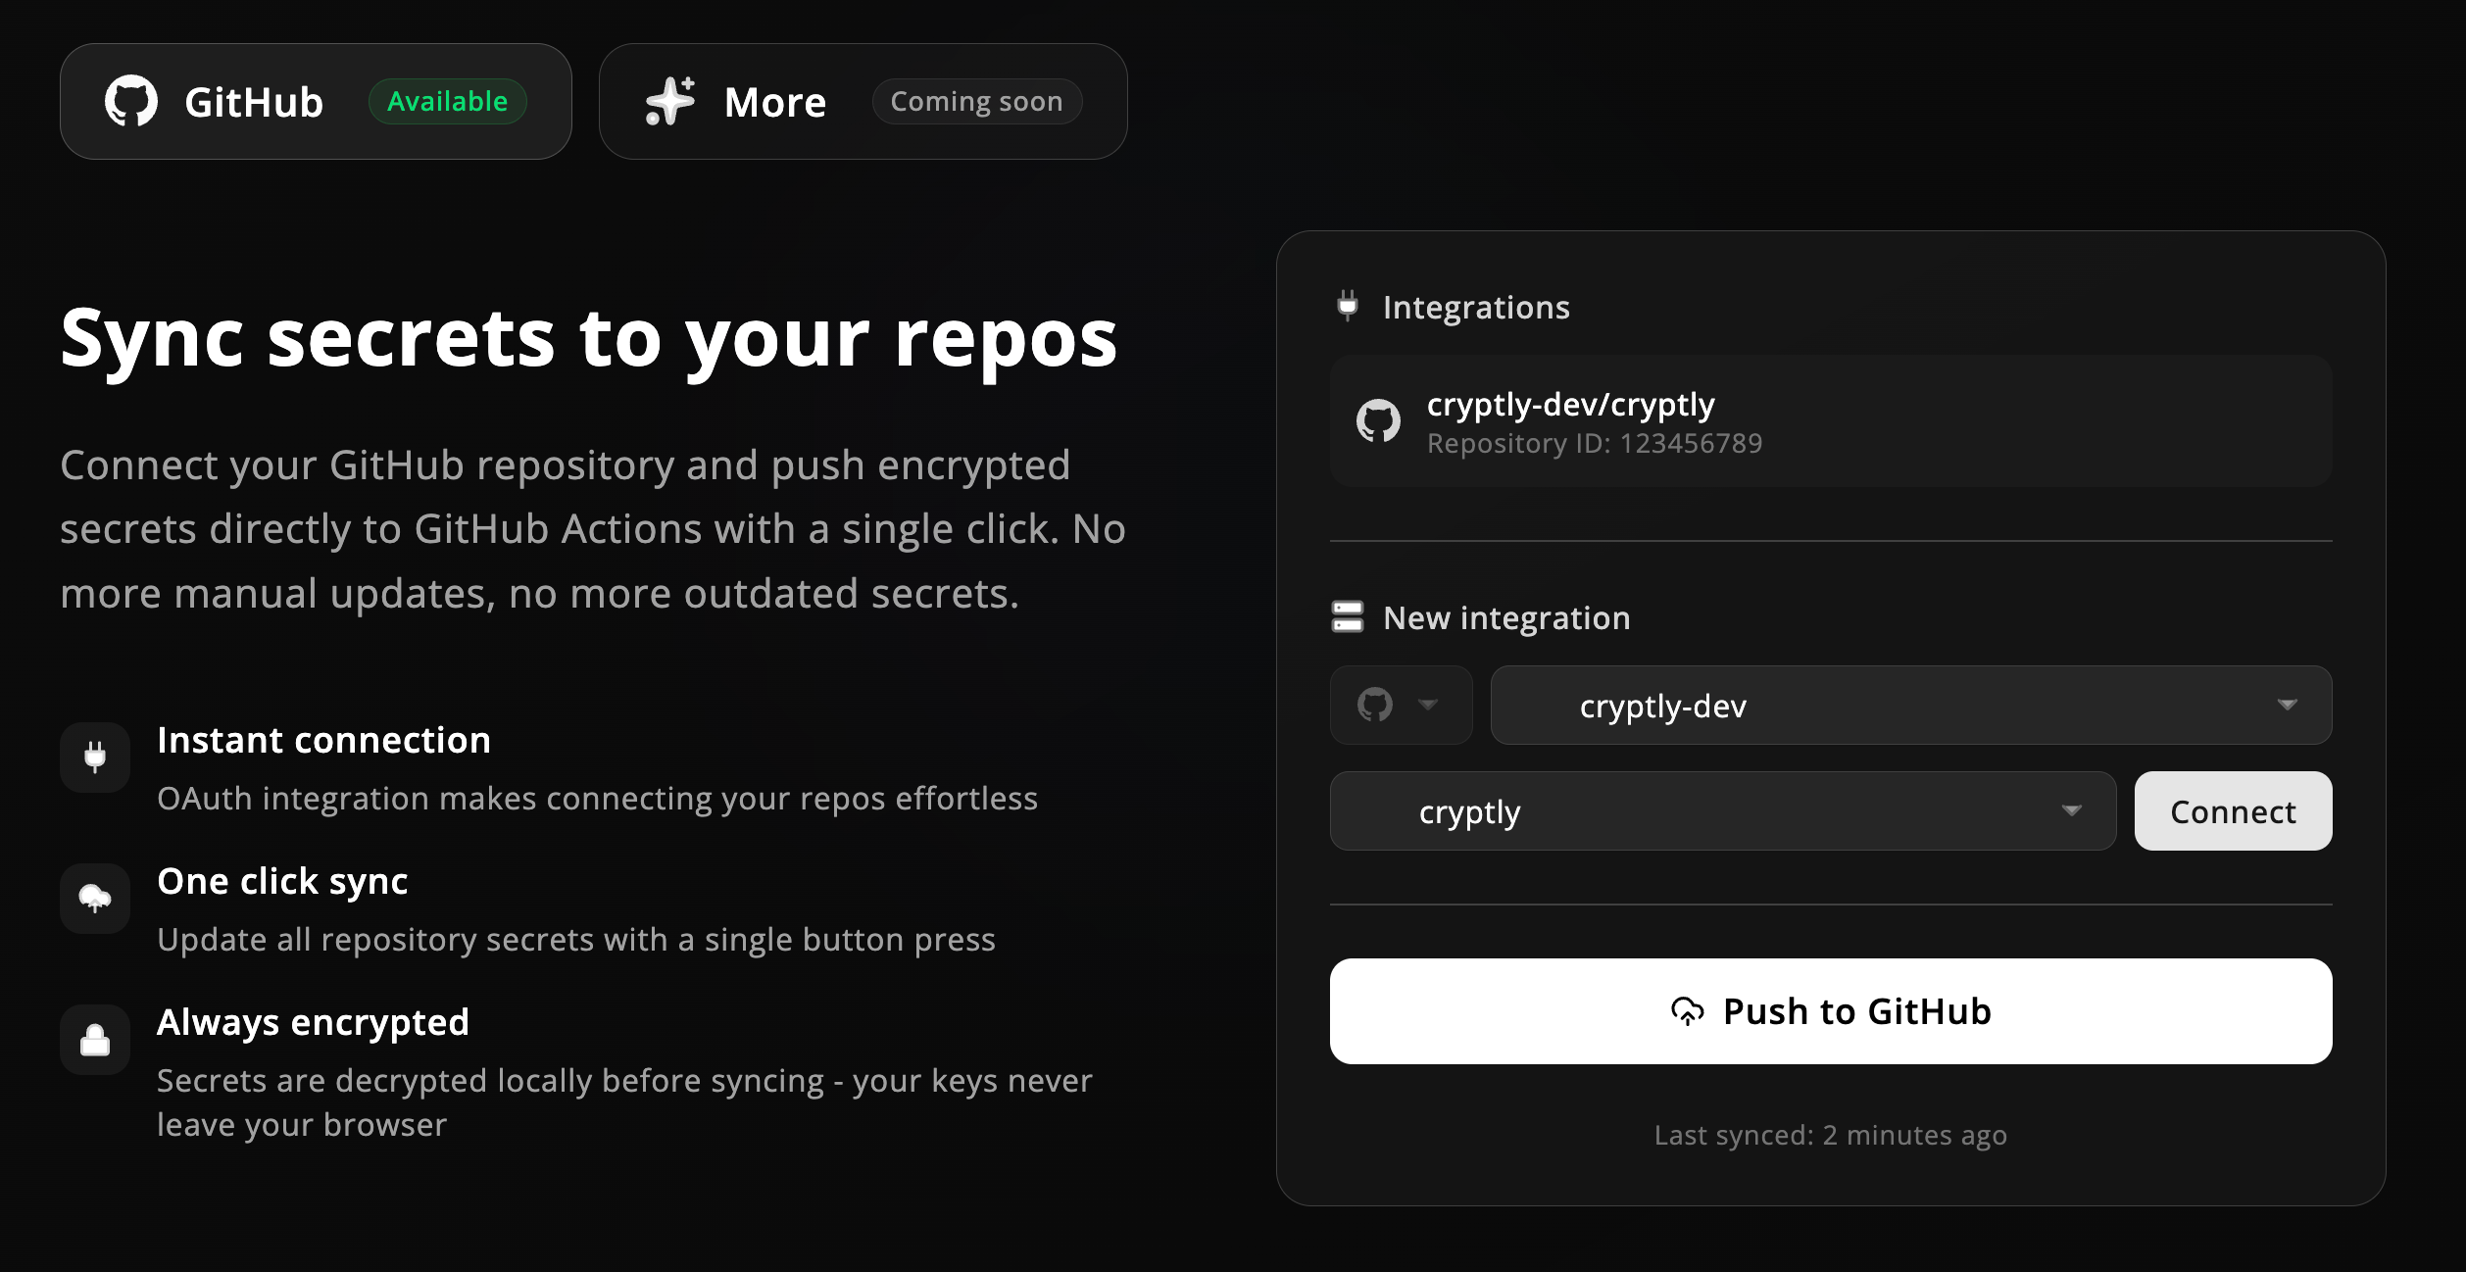The width and height of the screenshot is (2466, 1272).
Task: Click the cloud icon inside the Push to GitHub button
Action: (x=1687, y=1011)
